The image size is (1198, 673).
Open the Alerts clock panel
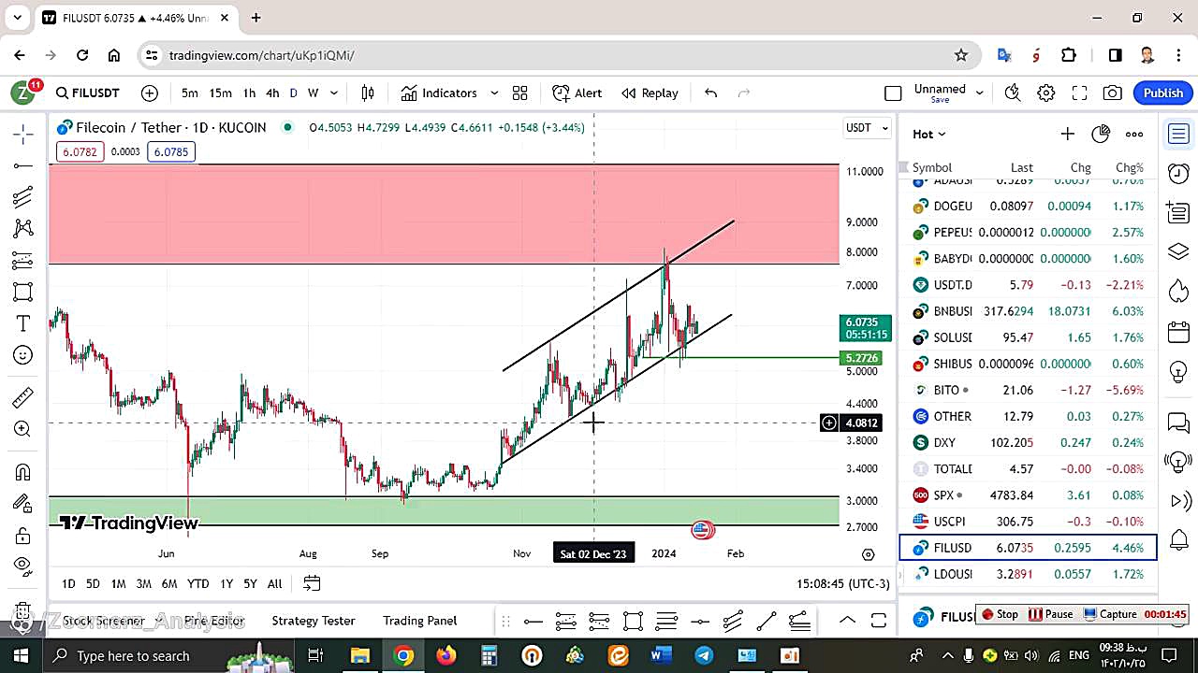[1178, 173]
